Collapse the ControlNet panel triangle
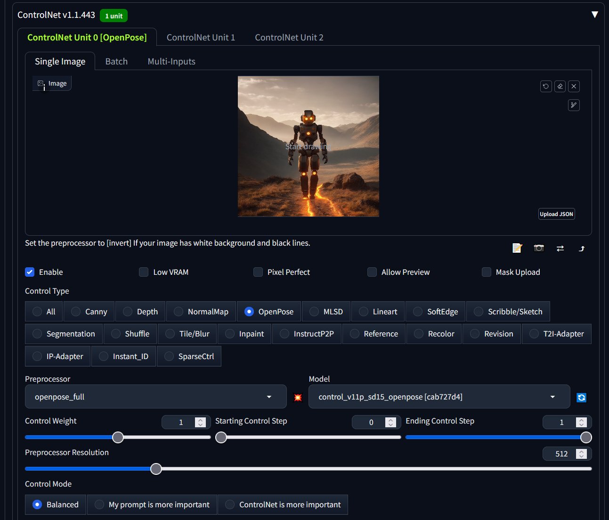This screenshot has width=609, height=520. point(595,15)
